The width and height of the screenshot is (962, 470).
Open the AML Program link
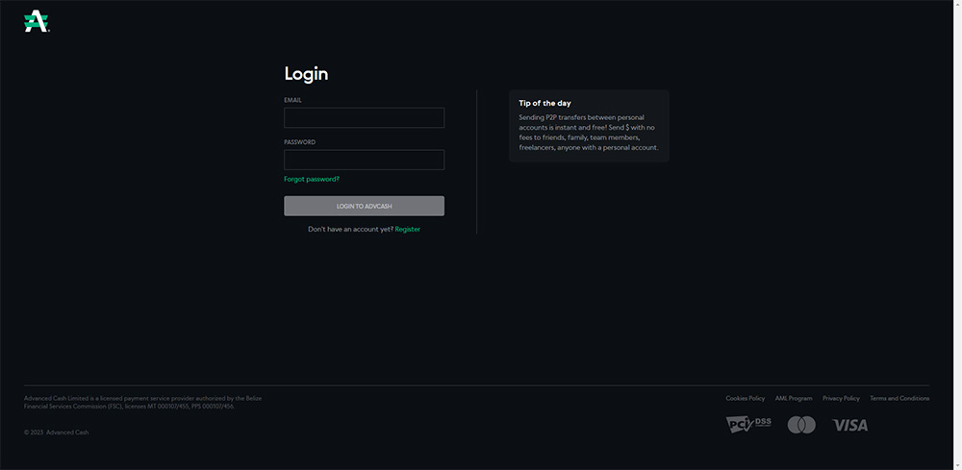(x=794, y=398)
